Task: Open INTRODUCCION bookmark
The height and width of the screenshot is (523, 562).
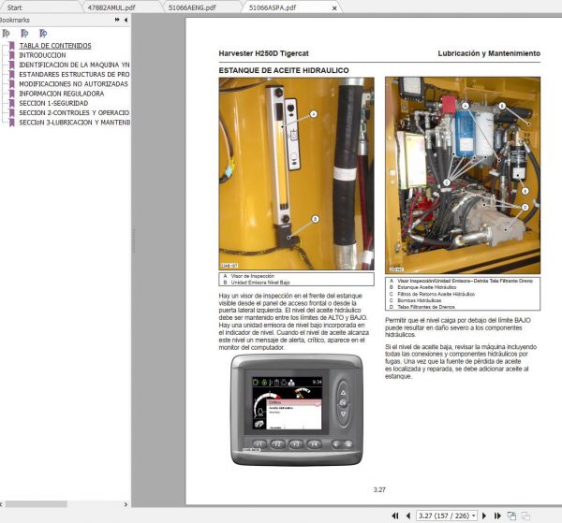Action: click(42, 55)
